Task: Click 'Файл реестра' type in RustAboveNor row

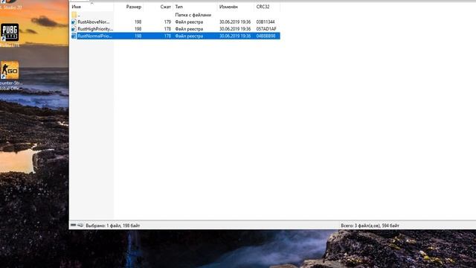Action: coord(189,22)
